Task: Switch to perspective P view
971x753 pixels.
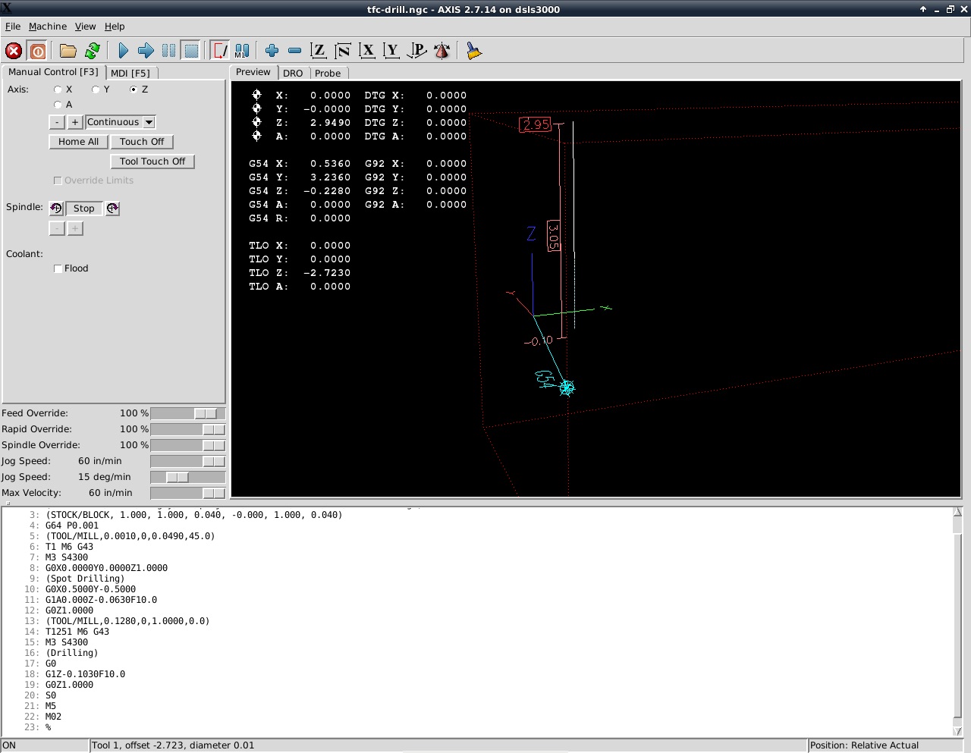Action: coord(416,51)
